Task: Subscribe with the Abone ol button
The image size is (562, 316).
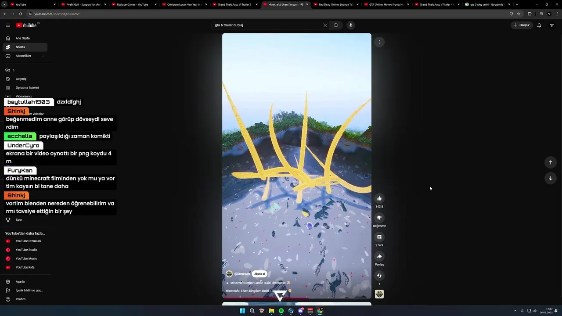Action: click(259, 274)
